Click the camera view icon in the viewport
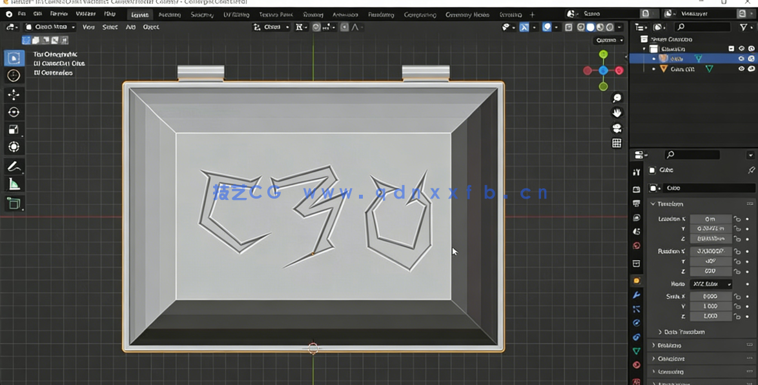Viewport: 758px width, 385px height. pos(617,128)
